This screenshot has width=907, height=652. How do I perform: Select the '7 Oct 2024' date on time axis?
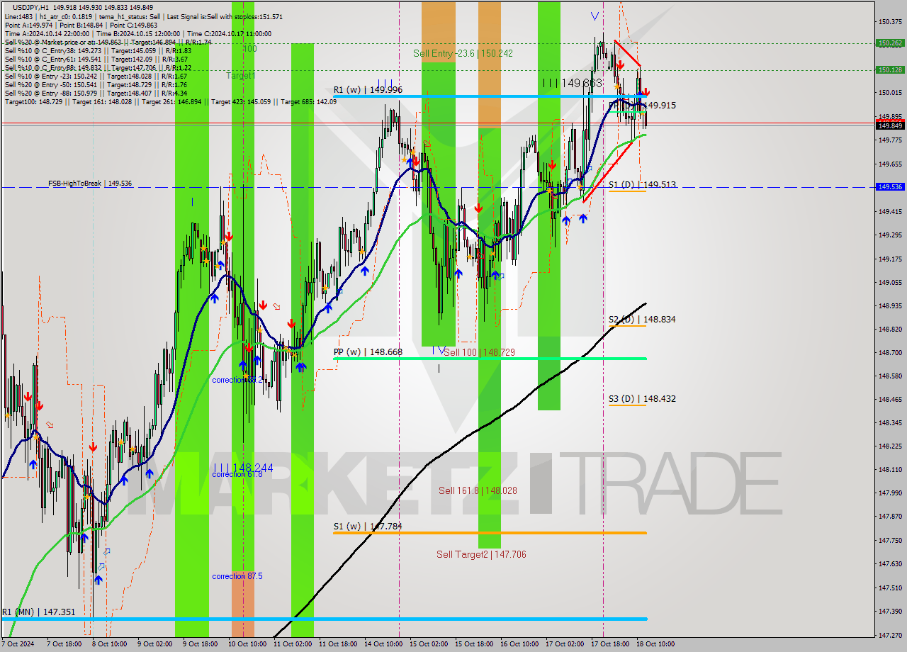click(18, 643)
